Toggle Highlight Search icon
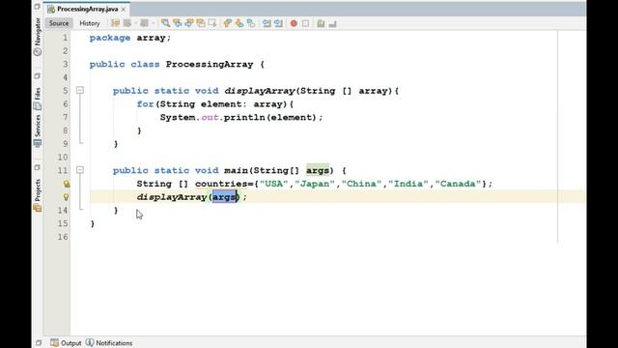The height and width of the screenshot is (348, 618). 201,23
